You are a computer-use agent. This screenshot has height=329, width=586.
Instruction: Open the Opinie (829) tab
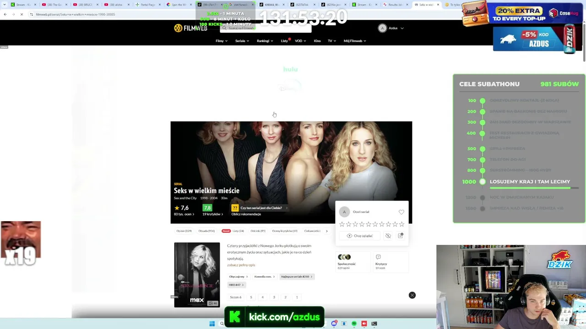[x=184, y=231]
